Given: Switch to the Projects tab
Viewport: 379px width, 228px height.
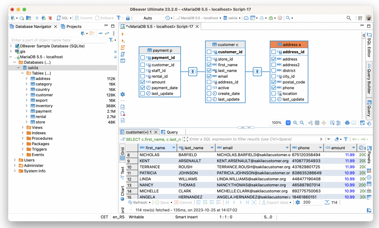Looking at the screenshot, I should 71,26.
